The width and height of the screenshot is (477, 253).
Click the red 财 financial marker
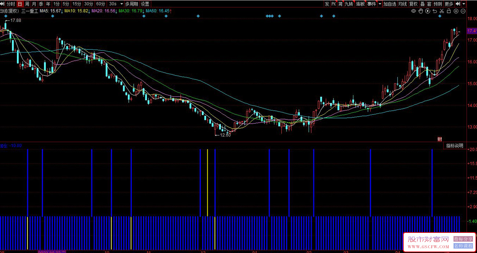(x=440, y=139)
